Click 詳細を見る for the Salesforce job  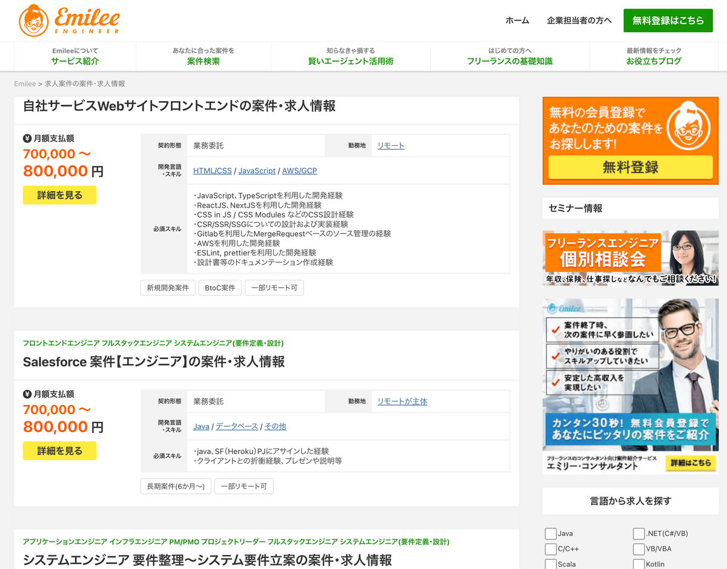(59, 450)
